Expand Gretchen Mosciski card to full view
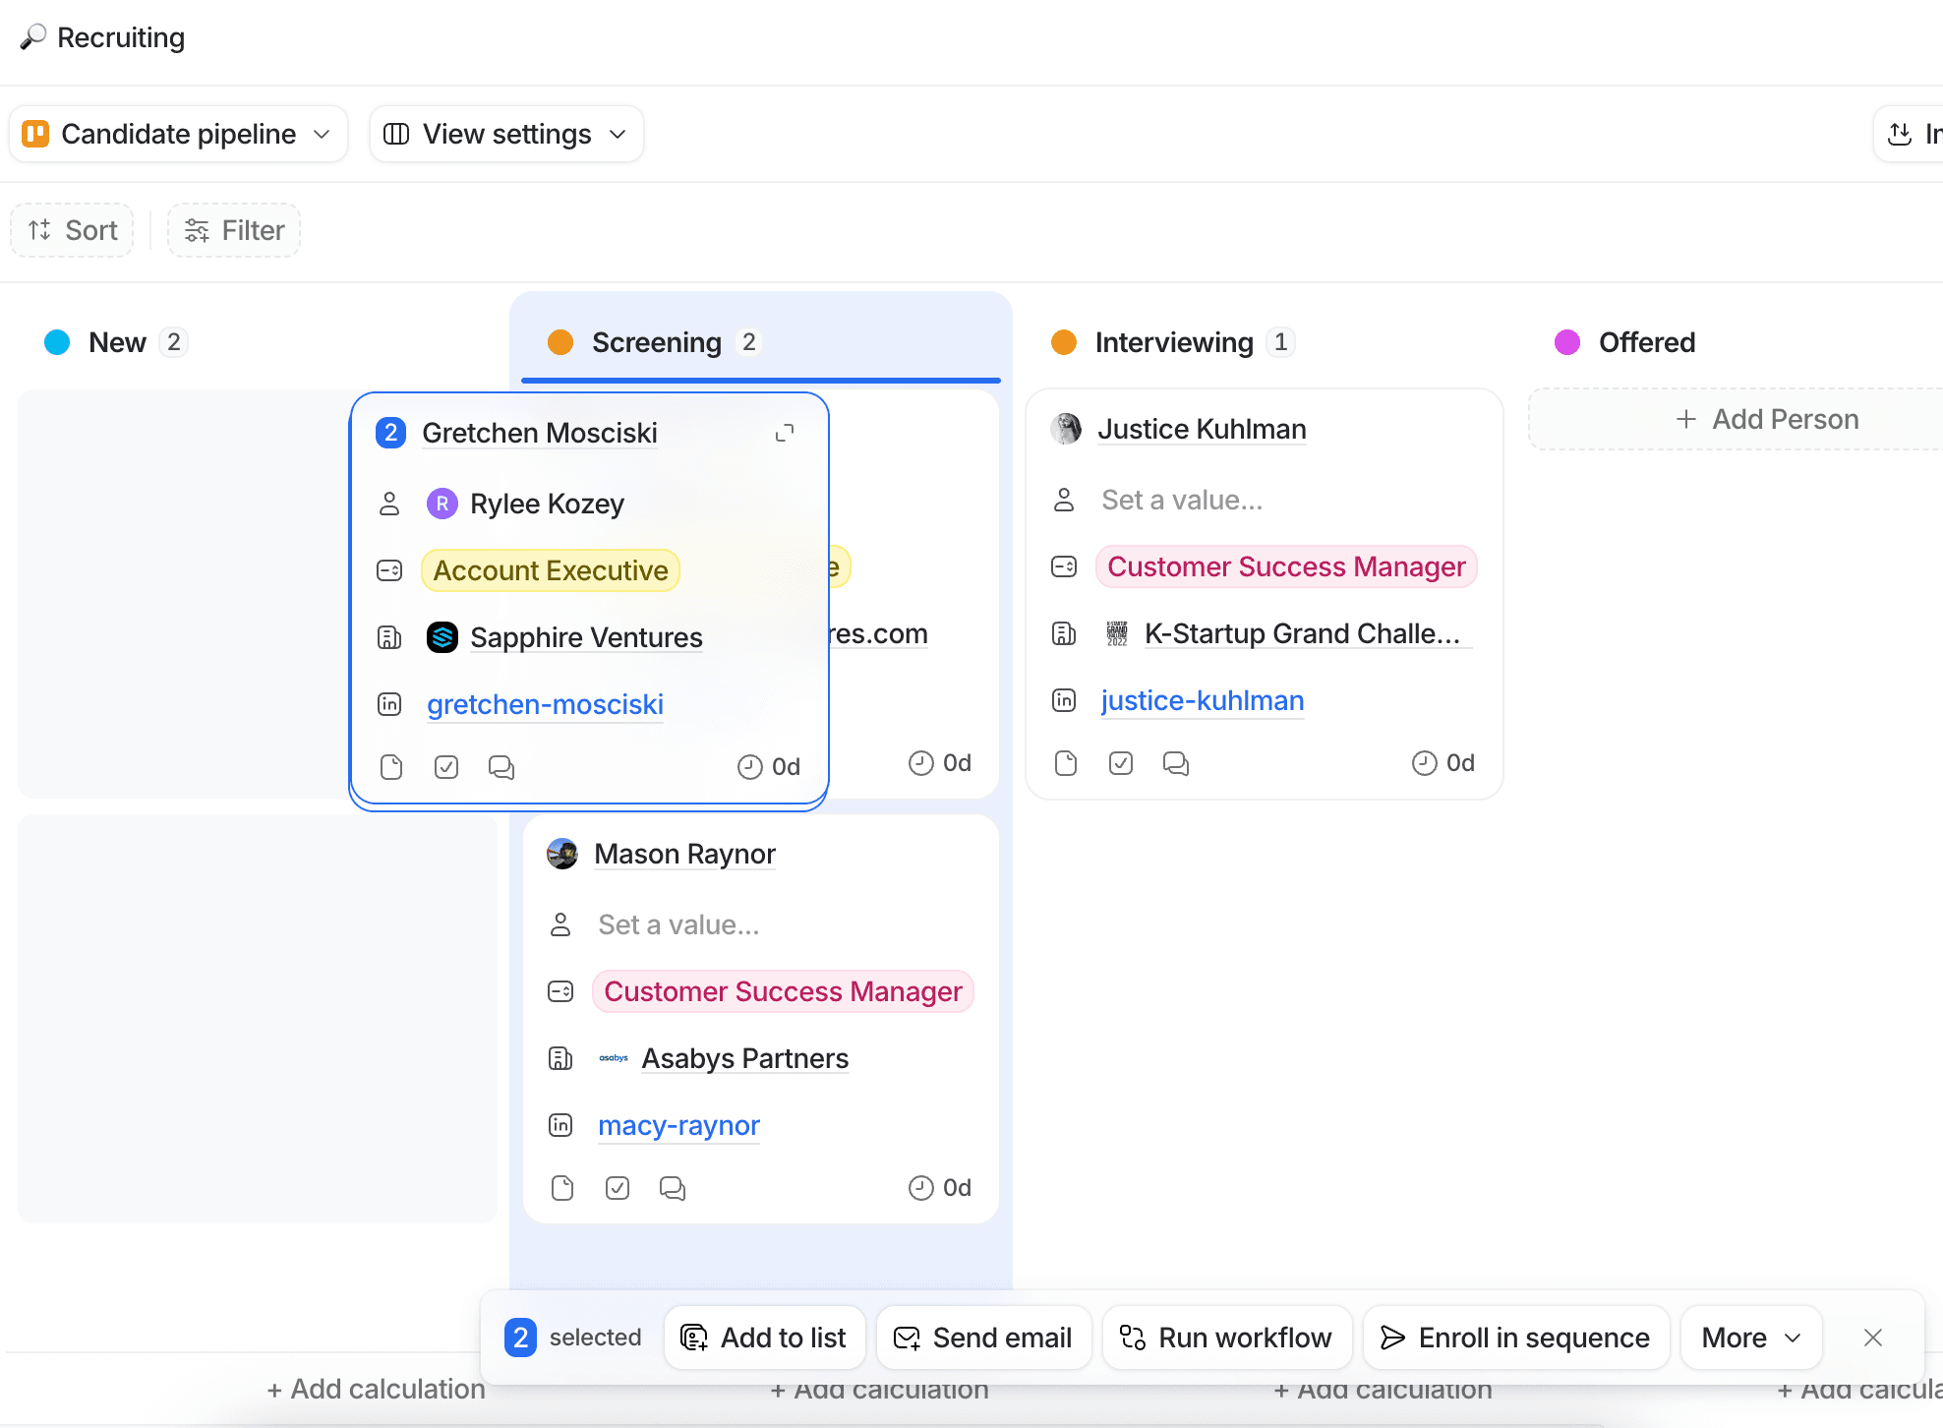Viewport: 1943px width, 1428px height. [785, 433]
